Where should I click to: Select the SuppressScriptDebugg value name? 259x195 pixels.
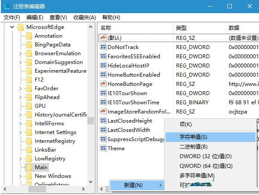[x=136, y=139]
